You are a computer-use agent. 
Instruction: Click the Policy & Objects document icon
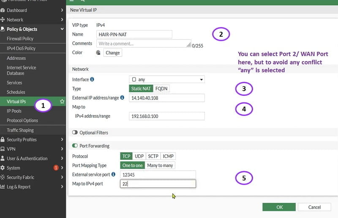point(3,29)
